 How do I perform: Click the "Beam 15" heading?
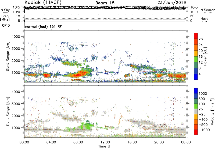point(105,3)
